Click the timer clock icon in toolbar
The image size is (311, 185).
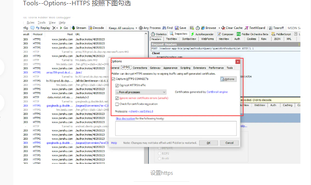point(198,28)
